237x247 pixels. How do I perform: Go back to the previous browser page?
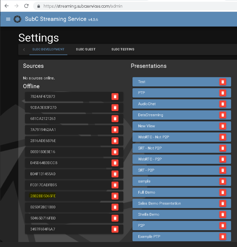click(6, 6)
